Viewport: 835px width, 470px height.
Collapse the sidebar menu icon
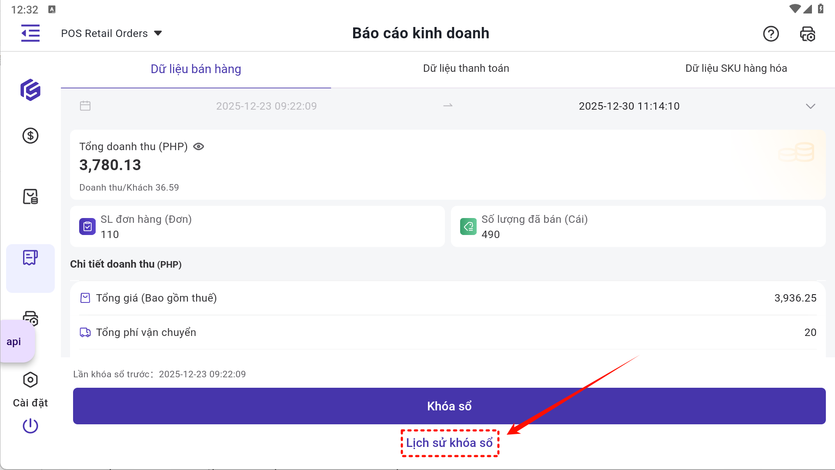tap(30, 34)
